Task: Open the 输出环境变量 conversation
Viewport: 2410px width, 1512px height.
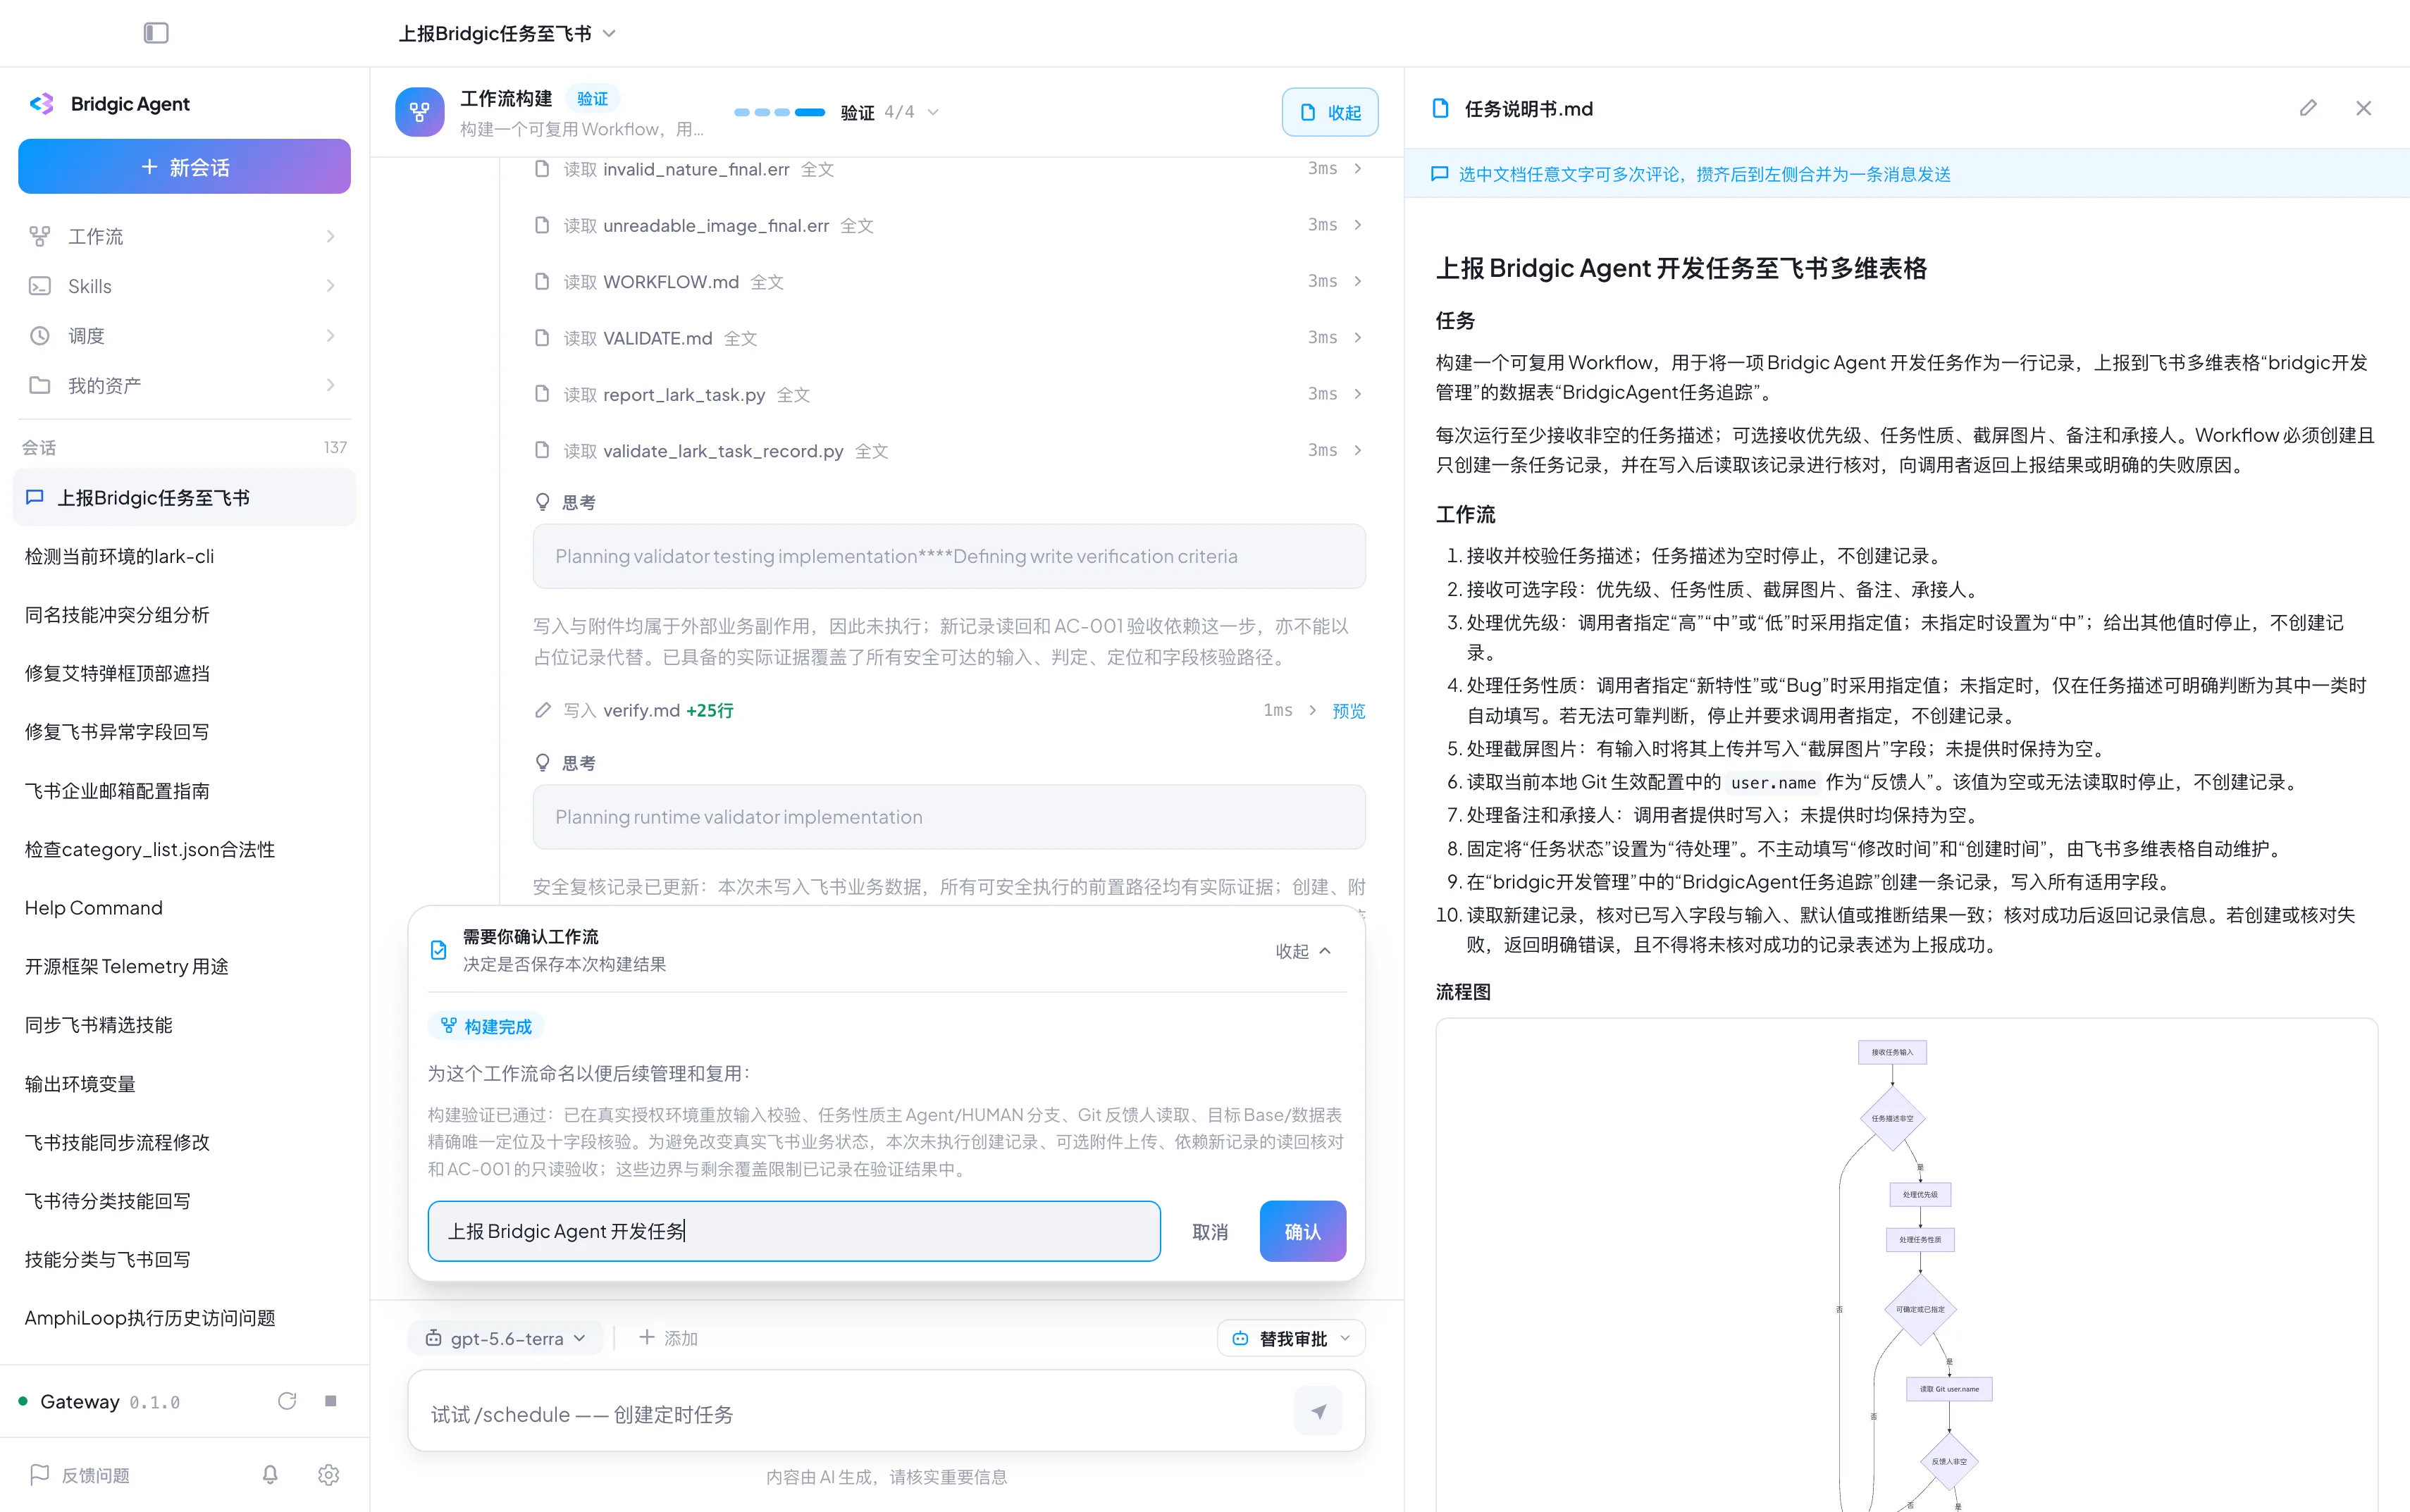Action: pos(184,1084)
